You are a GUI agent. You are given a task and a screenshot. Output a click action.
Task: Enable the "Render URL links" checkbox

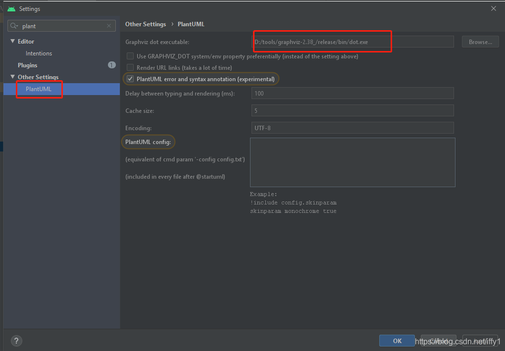pyautogui.click(x=130, y=67)
